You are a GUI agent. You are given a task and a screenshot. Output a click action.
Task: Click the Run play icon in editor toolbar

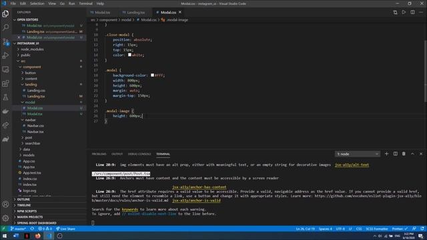click(x=404, y=12)
